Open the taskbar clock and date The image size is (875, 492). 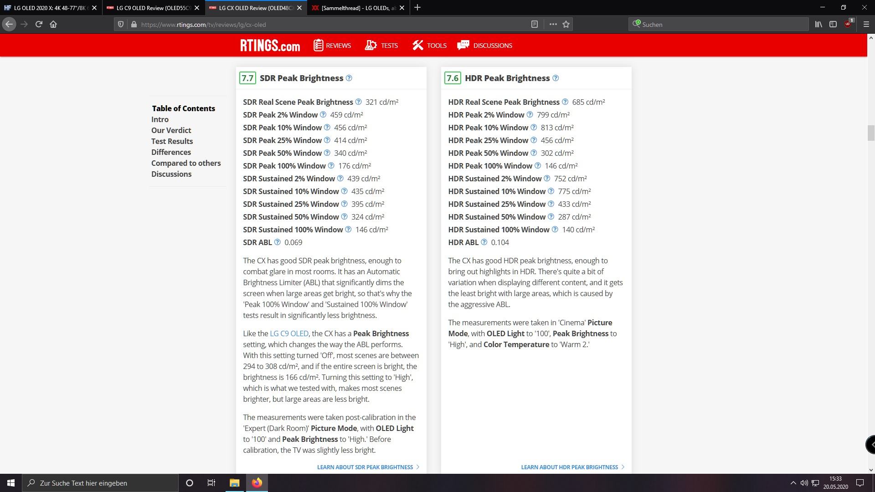[x=835, y=483]
